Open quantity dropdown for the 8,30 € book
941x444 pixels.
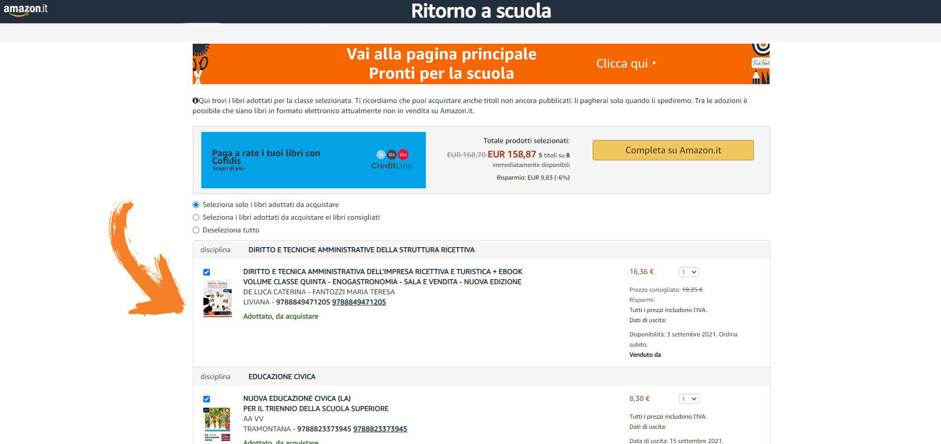coord(689,399)
